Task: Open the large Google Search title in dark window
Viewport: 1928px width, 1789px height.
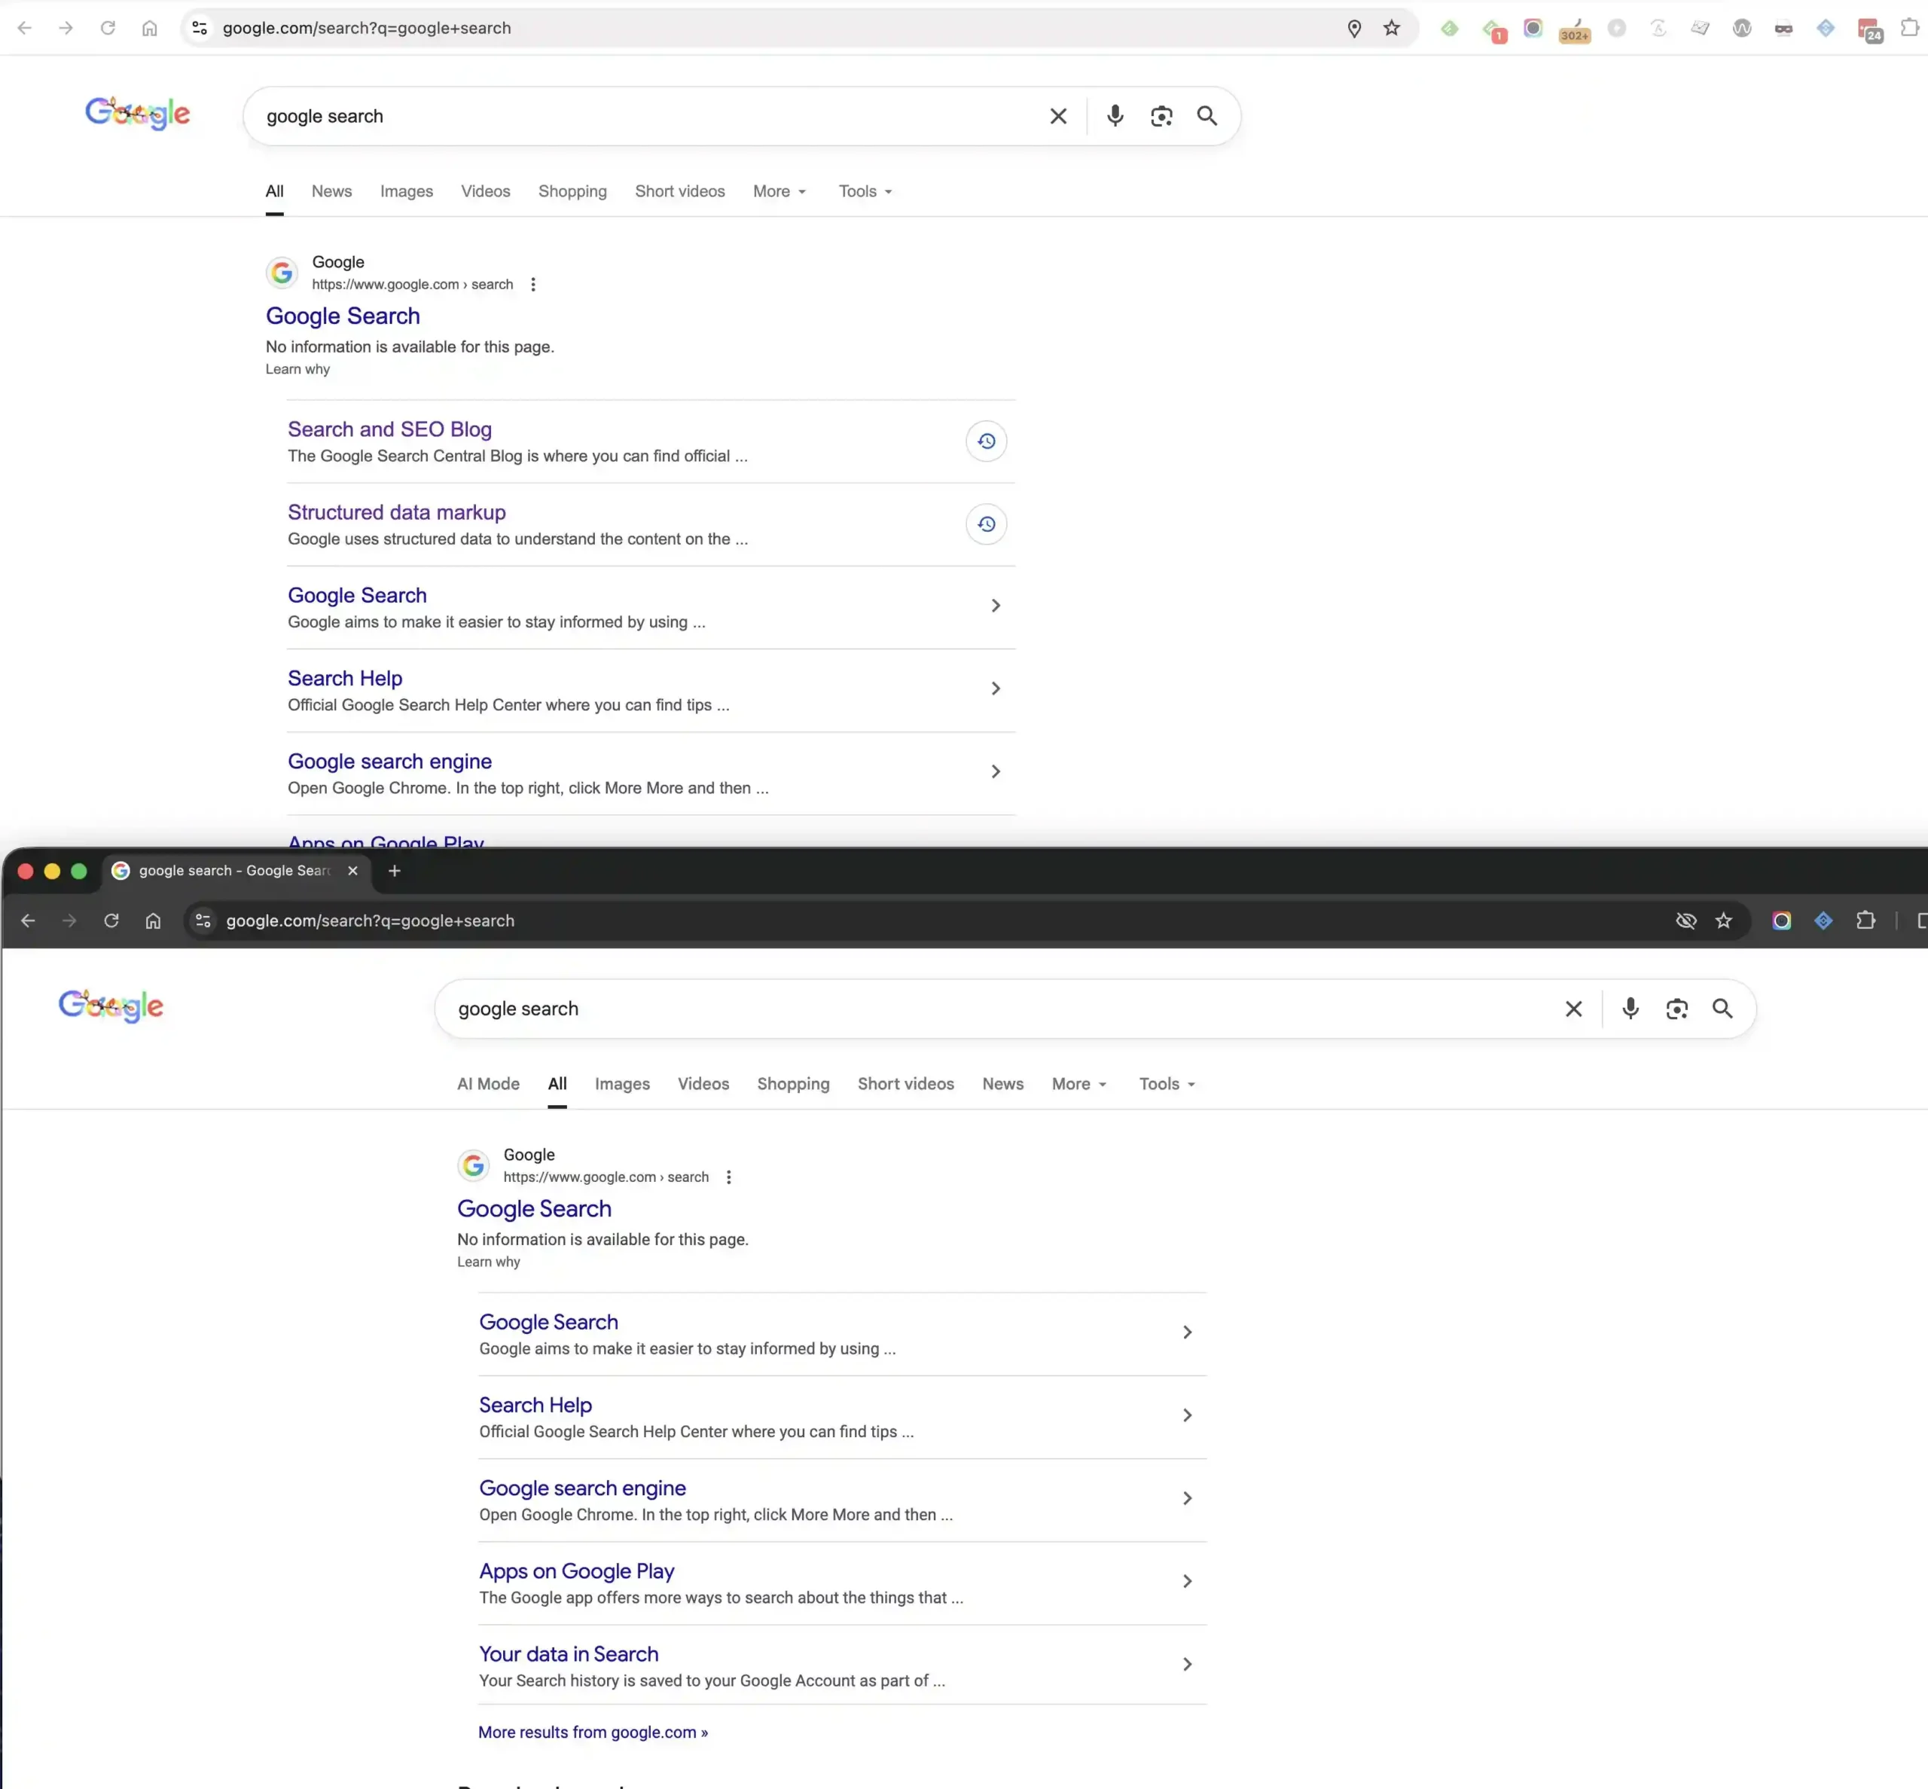Action: 534,1209
